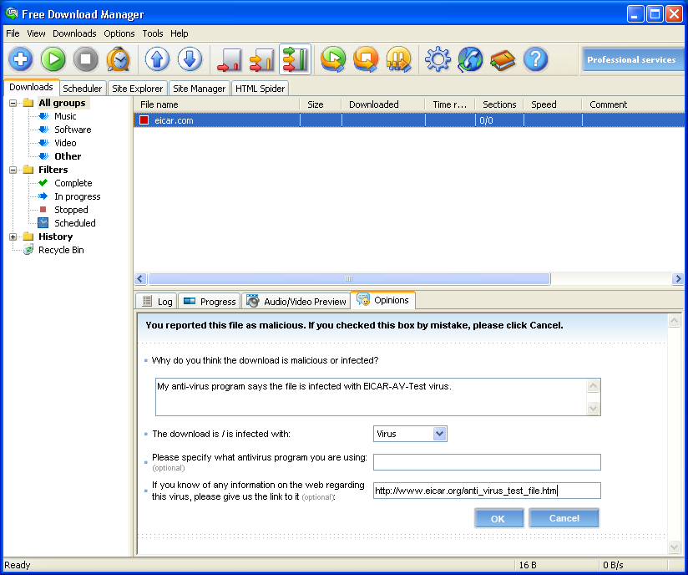Switch to the Site Explorer tab
The width and height of the screenshot is (688, 575).
pyautogui.click(x=137, y=89)
